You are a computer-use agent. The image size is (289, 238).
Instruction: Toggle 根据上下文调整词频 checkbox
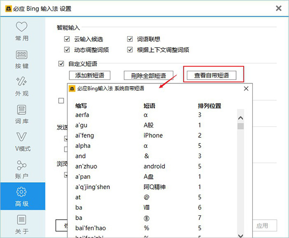130,50
